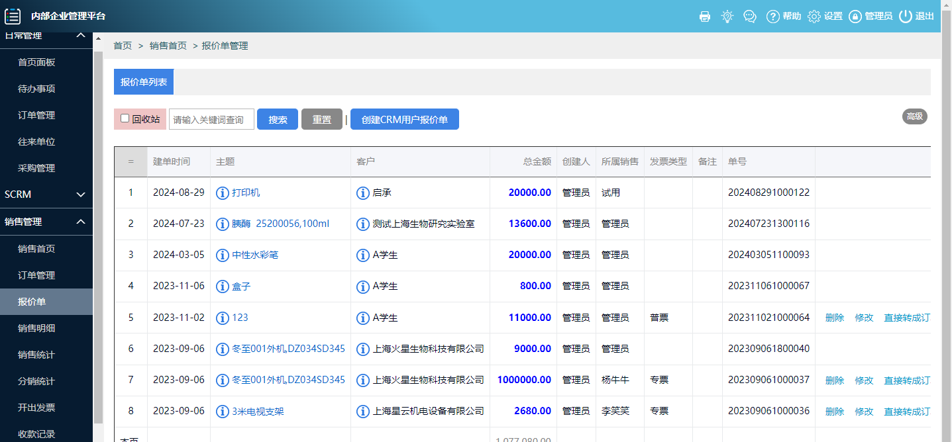
Task: Open 销售明细 in the sidebar
Action: click(36, 328)
